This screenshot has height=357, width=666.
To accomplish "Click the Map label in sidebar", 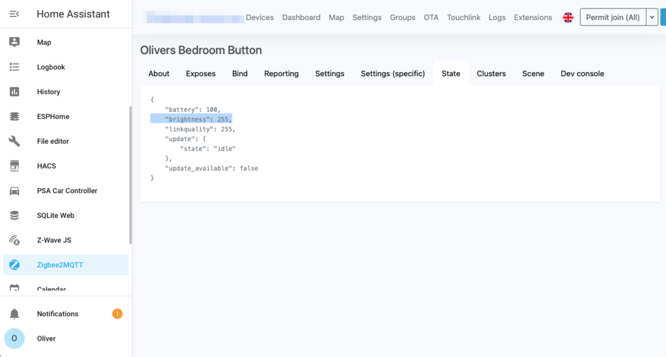I will [44, 42].
